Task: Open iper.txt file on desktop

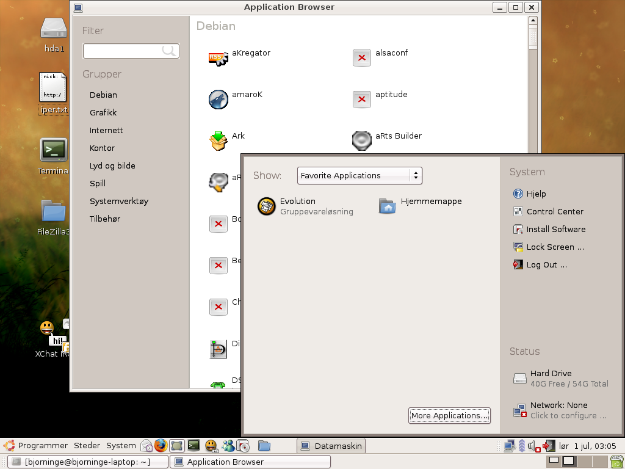Action: click(54, 93)
